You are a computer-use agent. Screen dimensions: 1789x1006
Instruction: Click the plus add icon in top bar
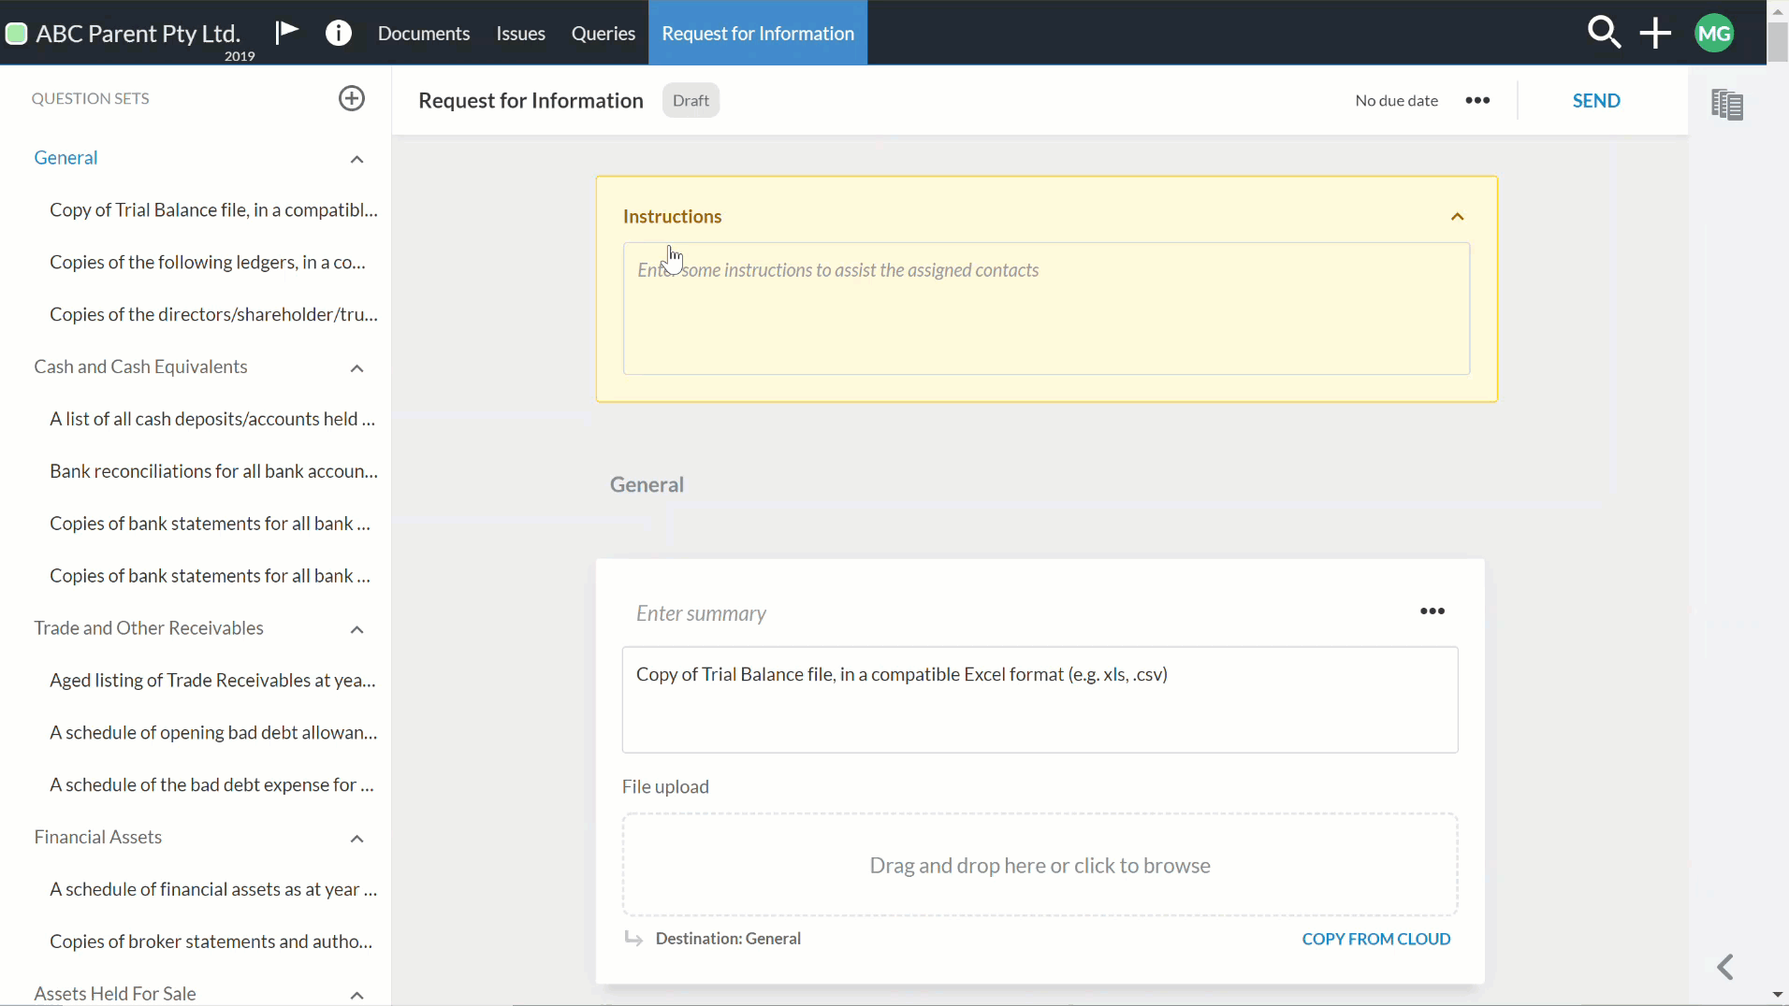point(1655,34)
